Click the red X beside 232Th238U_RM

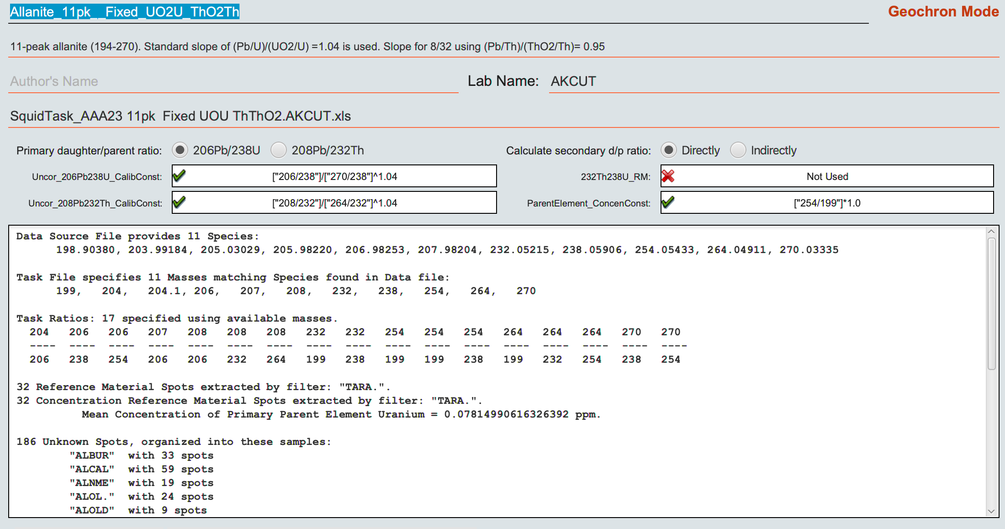tap(668, 176)
